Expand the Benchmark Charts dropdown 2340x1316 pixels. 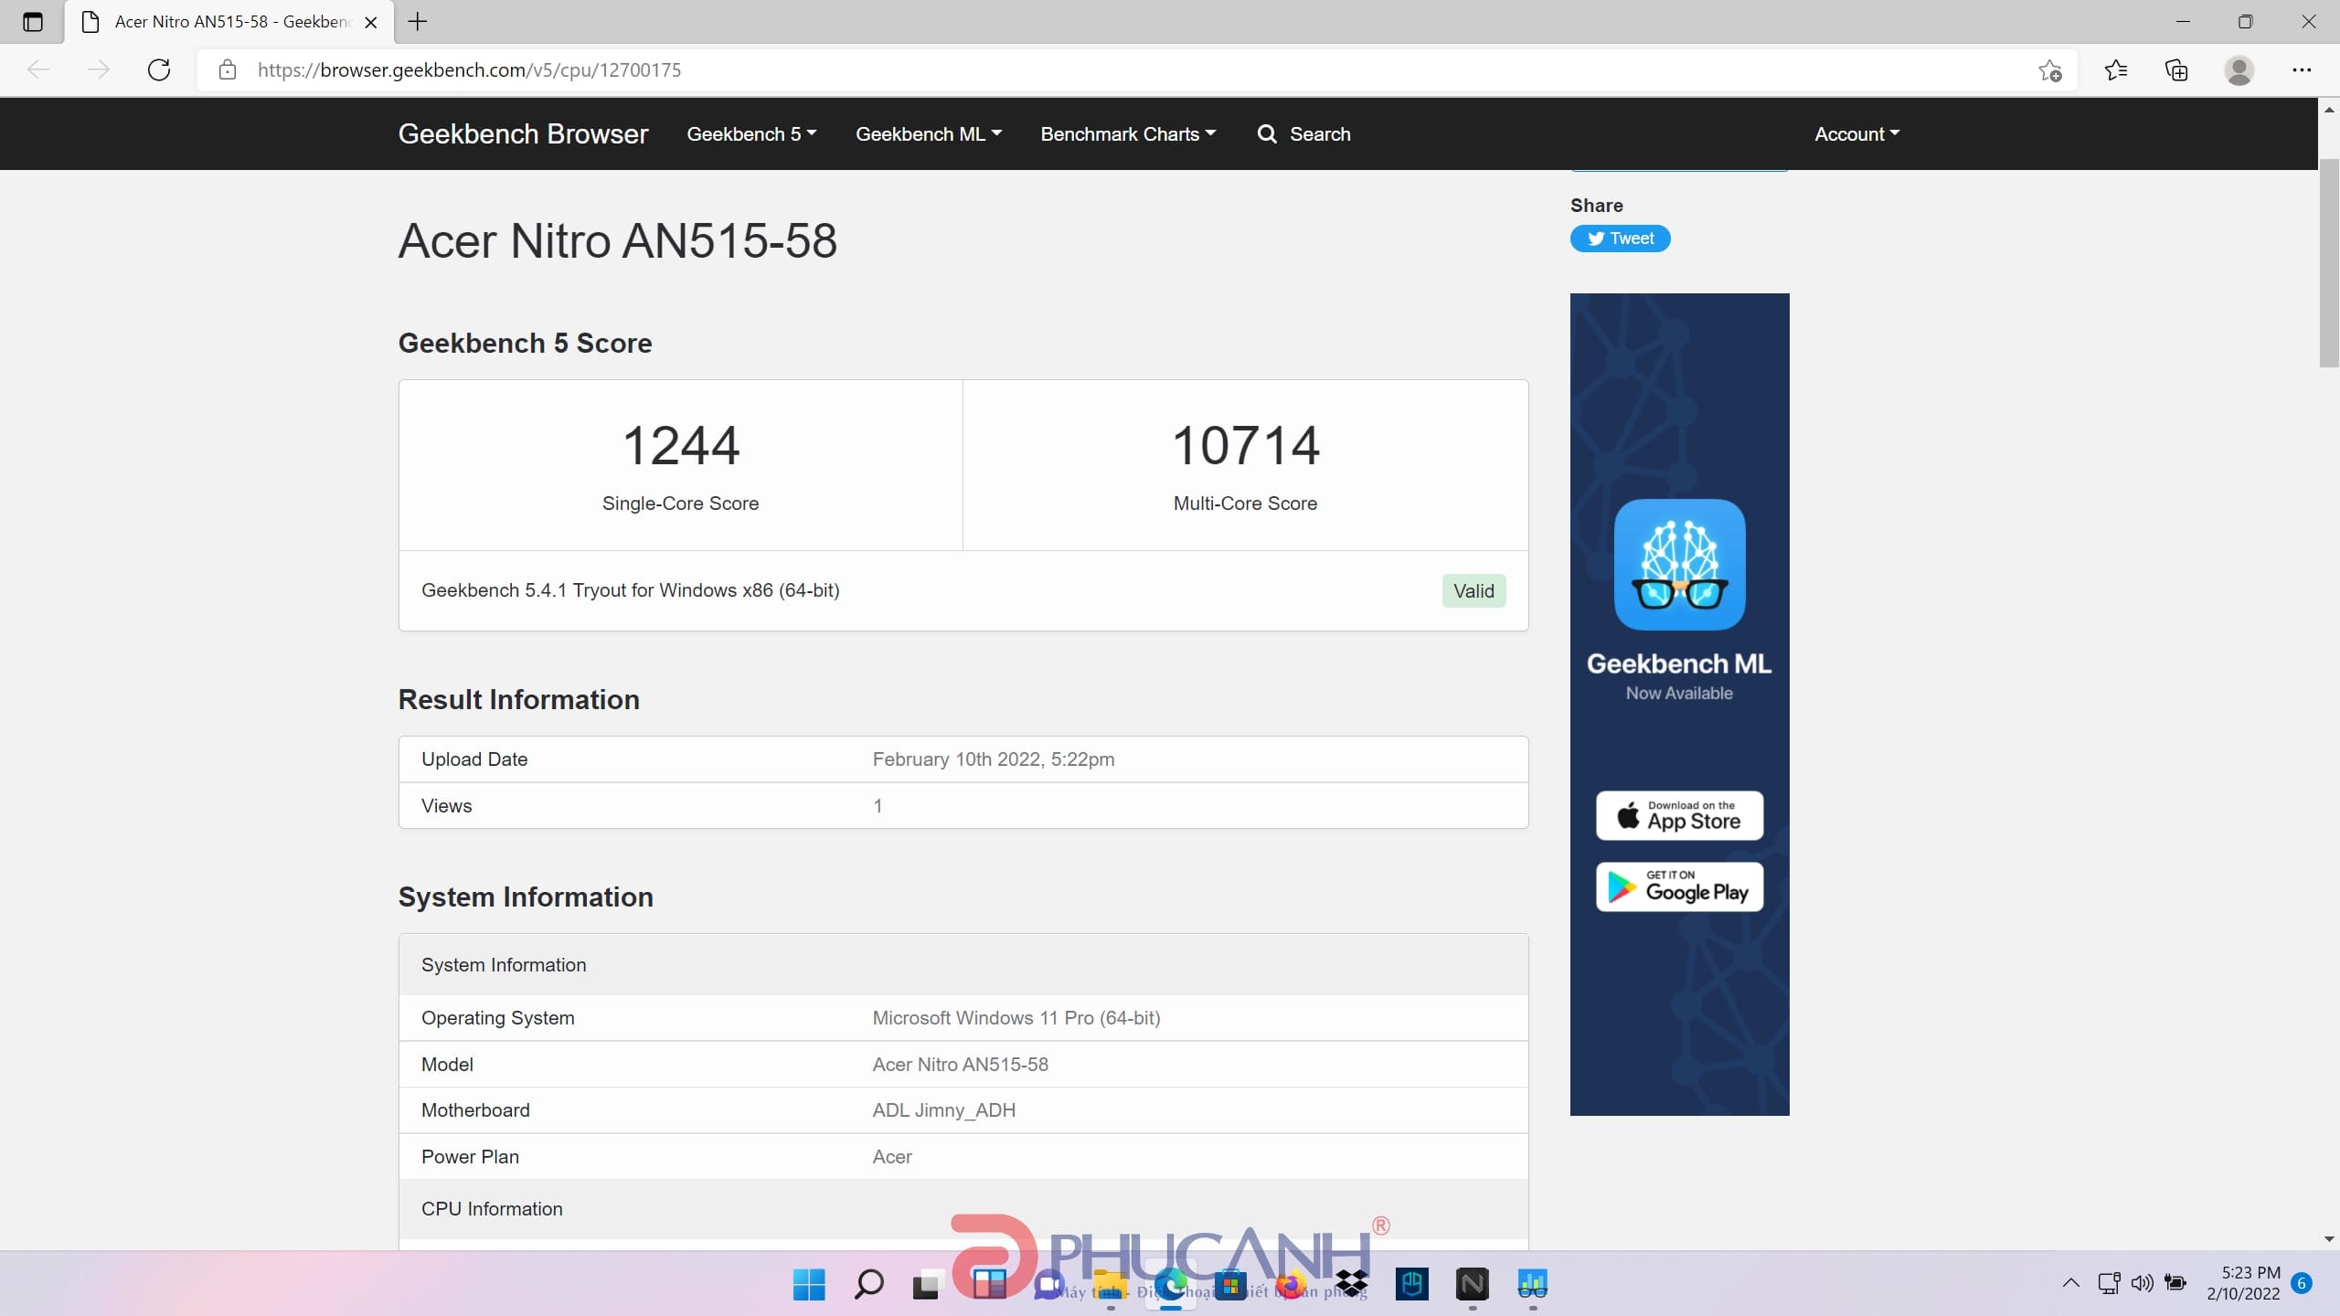point(1128,133)
